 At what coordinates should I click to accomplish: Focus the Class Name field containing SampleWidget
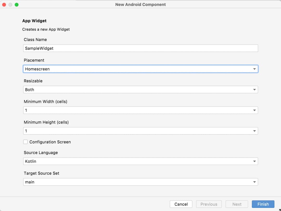[140, 48]
